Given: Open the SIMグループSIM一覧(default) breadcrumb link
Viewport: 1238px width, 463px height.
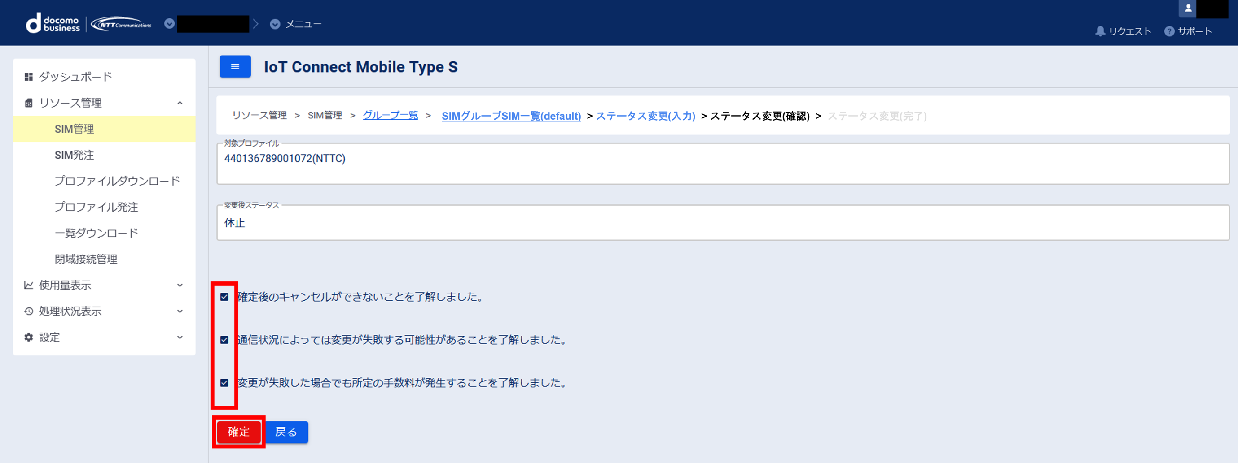Looking at the screenshot, I should pos(511,116).
